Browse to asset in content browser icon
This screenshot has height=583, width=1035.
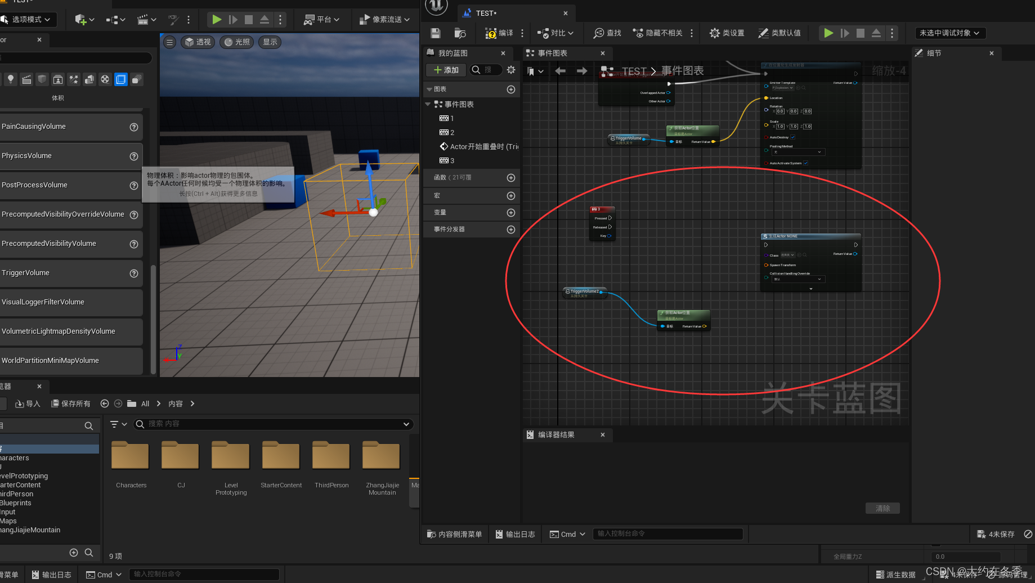(460, 33)
